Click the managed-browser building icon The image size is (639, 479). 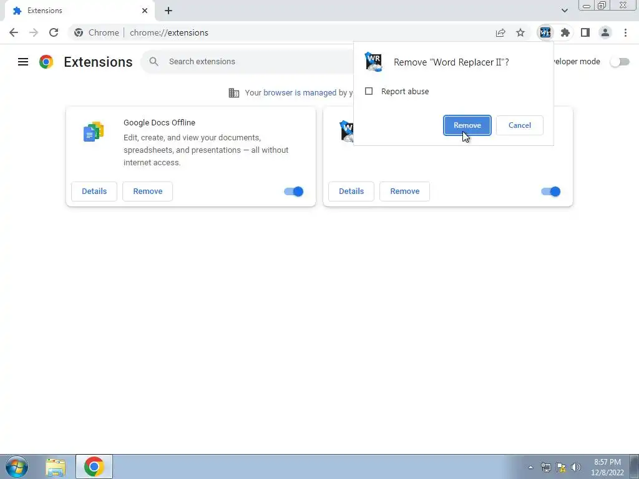tap(234, 93)
